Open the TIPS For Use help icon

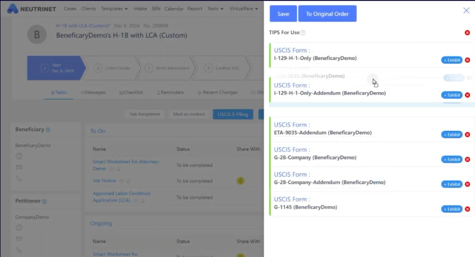303,33
